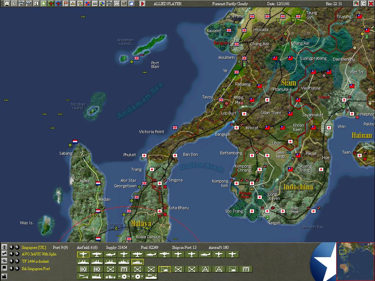Click the 'Date: 12/11/41' text
The height and width of the screenshot is (281, 375).
coord(278,4)
